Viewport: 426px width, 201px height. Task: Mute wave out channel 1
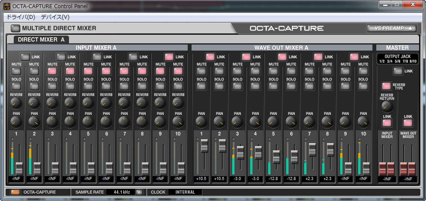pyautogui.click(x=201, y=71)
